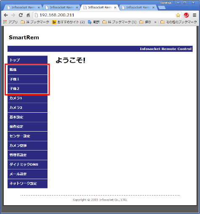This screenshot has height=214, width=200.
Task: Open the 保存 bookmark folder
Action: coord(145,22)
